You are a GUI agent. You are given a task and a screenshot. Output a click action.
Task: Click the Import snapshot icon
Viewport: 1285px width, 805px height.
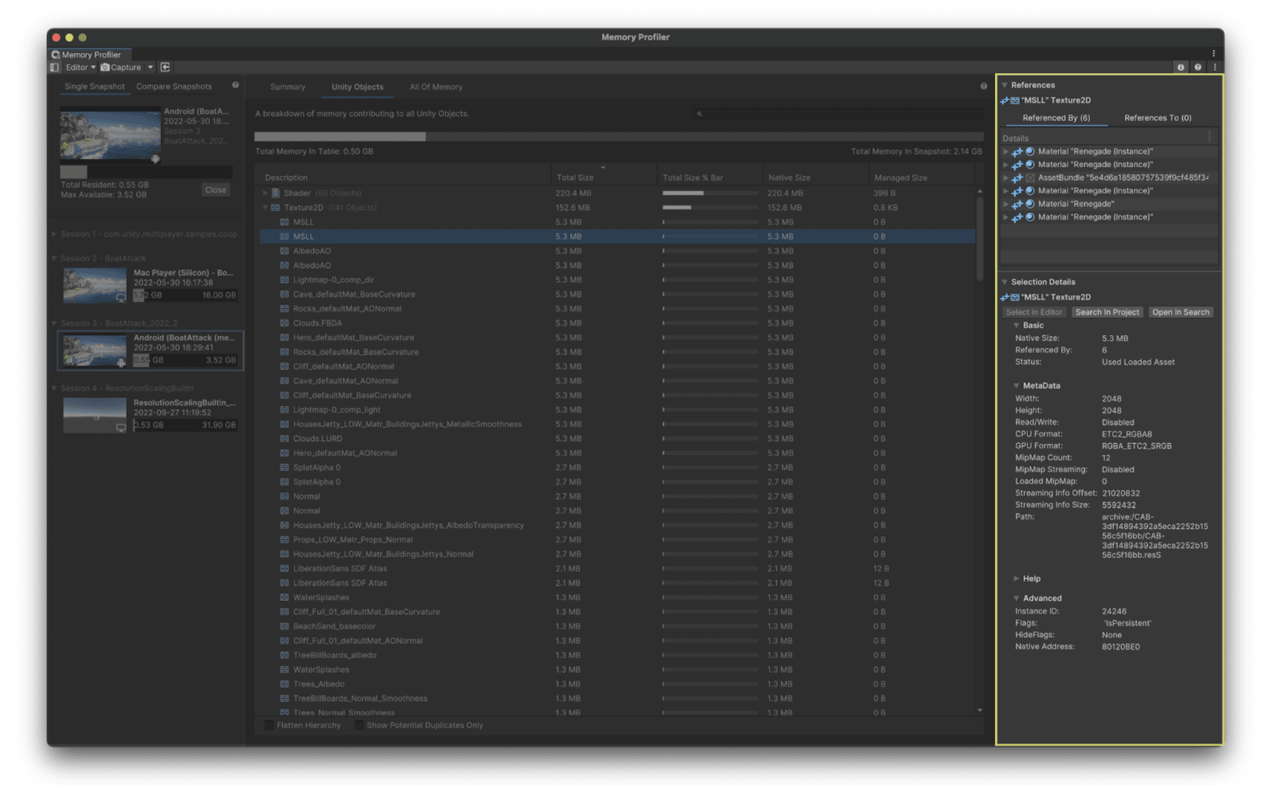pos(165,67)
